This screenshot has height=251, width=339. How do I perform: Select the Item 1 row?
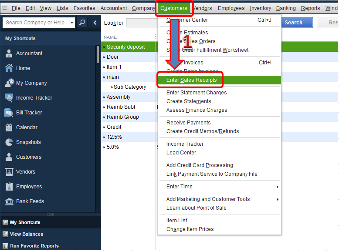(129, 67)
